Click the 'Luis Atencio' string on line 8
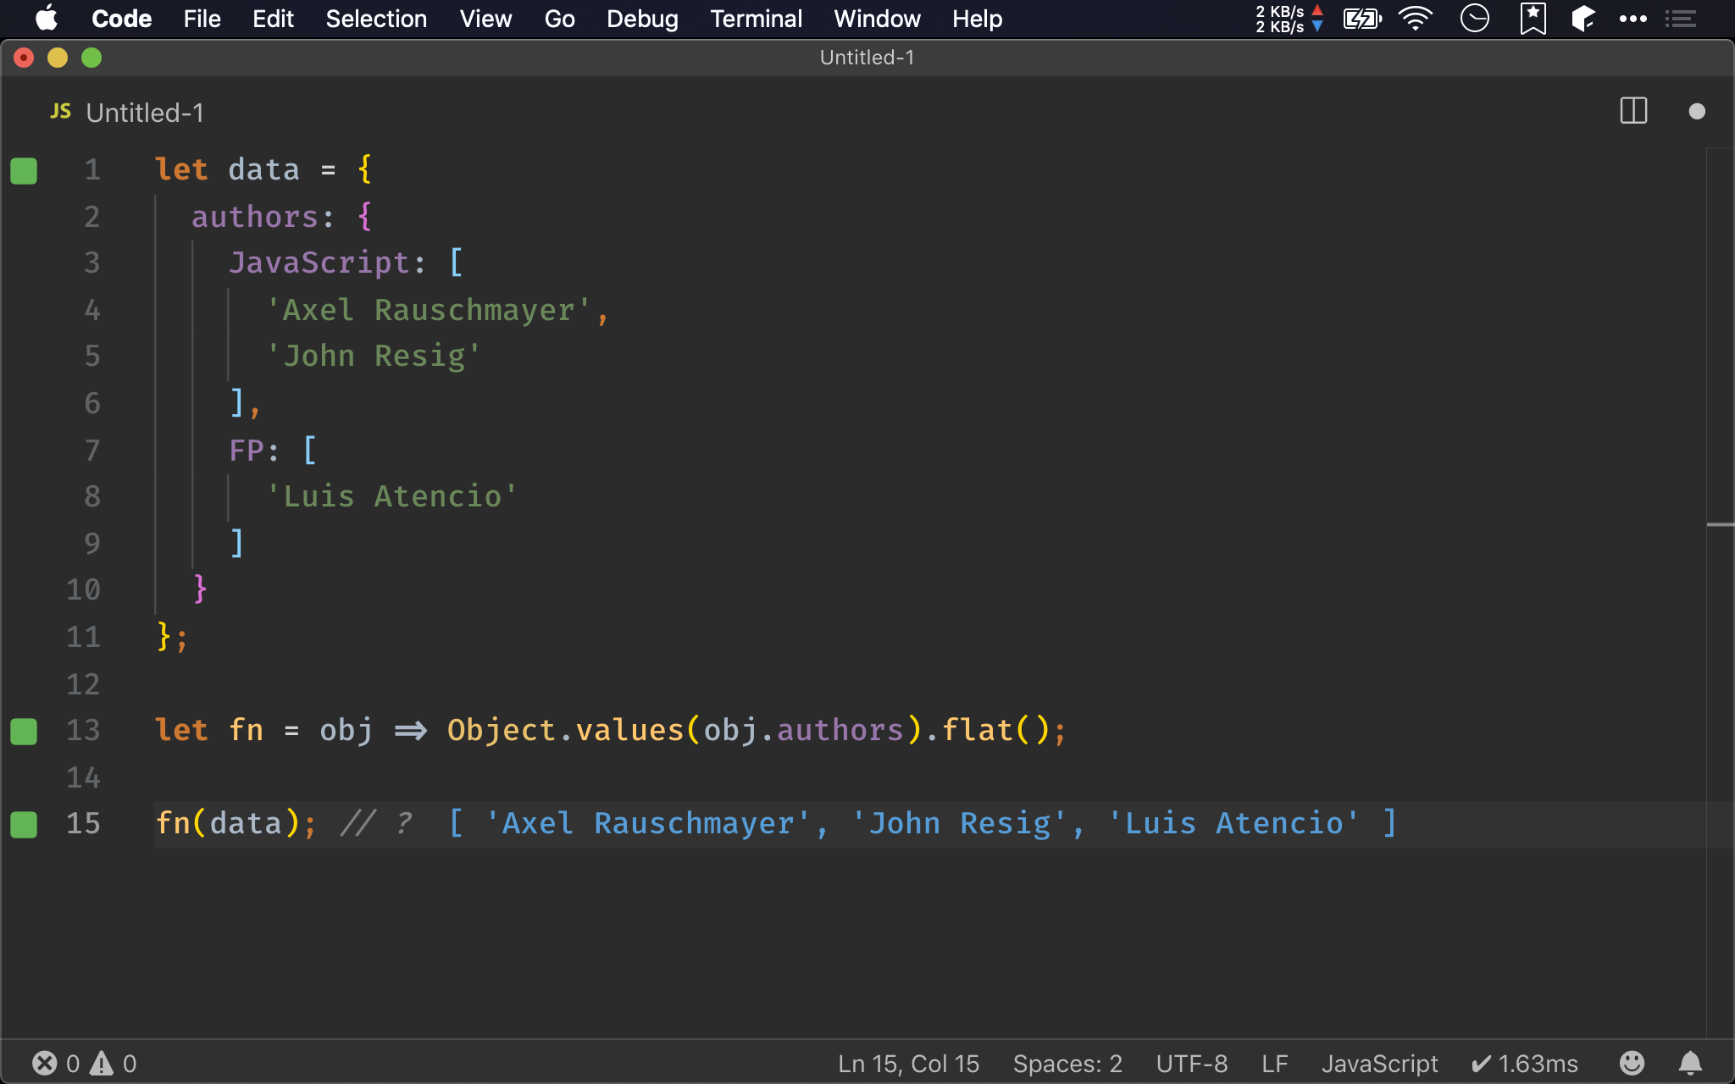The width and height of the screenshot is (1735, 1084). pos(391,496)
